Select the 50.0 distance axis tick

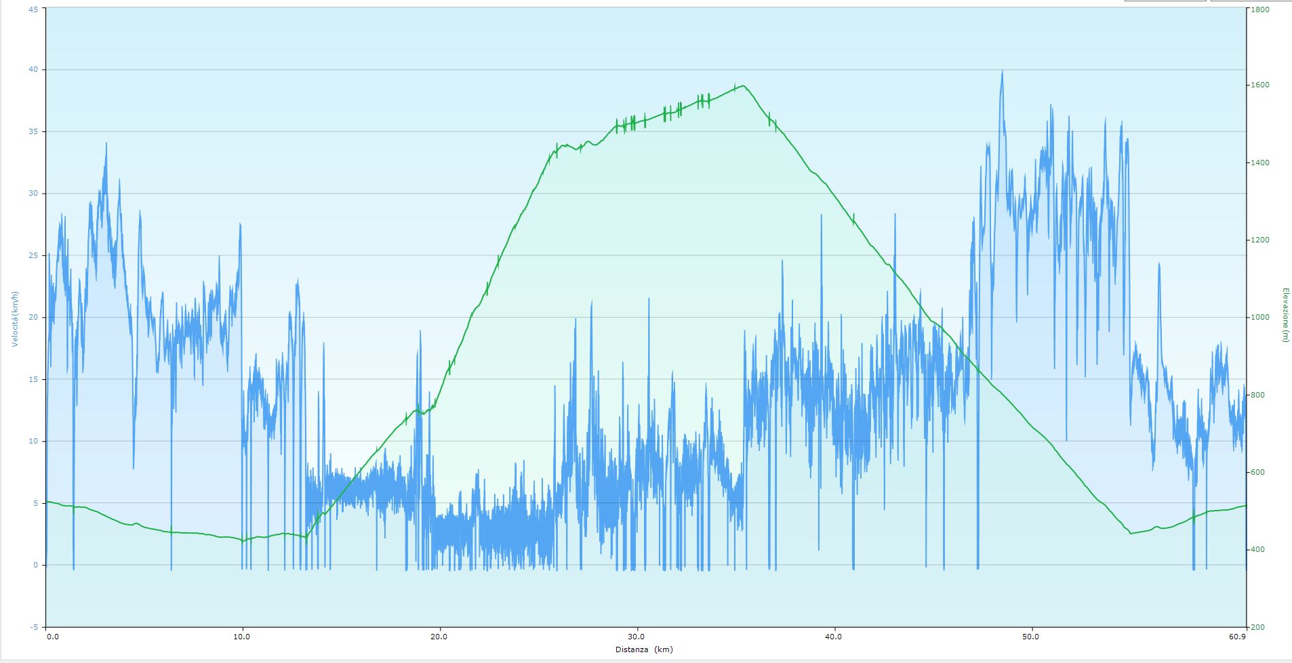[x=1031, y=637]
